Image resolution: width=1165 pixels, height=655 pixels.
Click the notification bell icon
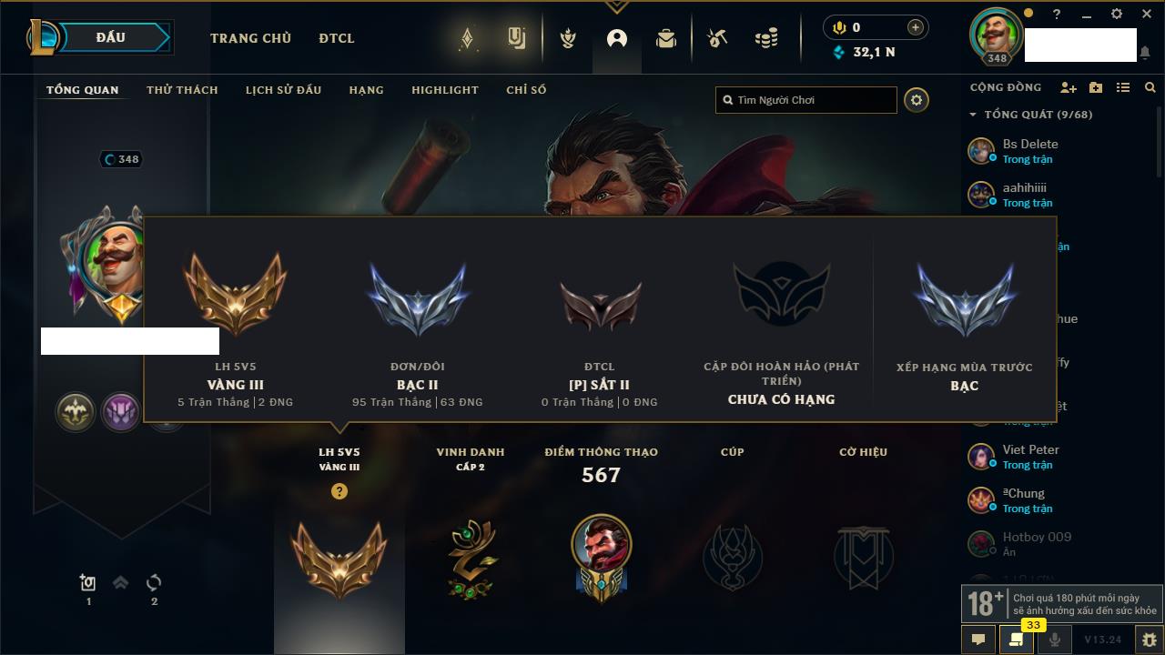(x=1145, y=53)
